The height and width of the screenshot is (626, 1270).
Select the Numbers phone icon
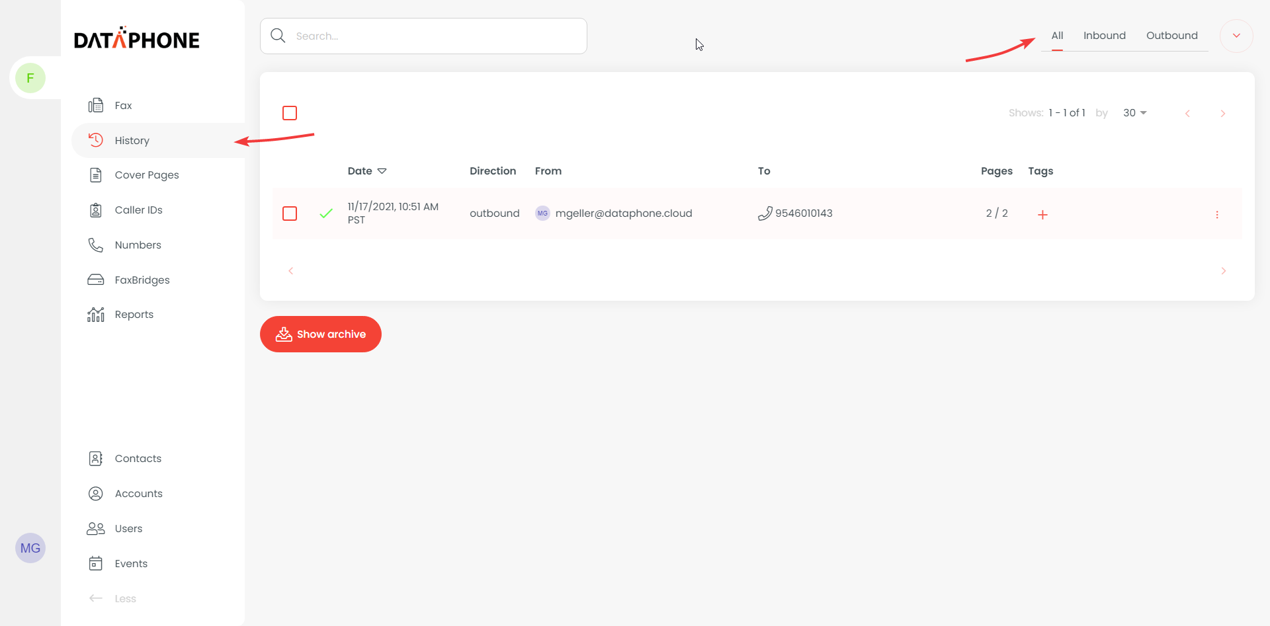96,245
